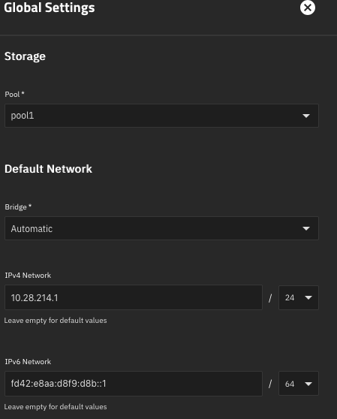The height and width of the screenshot is (419, 337).
Task: Click the hint text below IPv6 field
Action: (x=56, y=407)
